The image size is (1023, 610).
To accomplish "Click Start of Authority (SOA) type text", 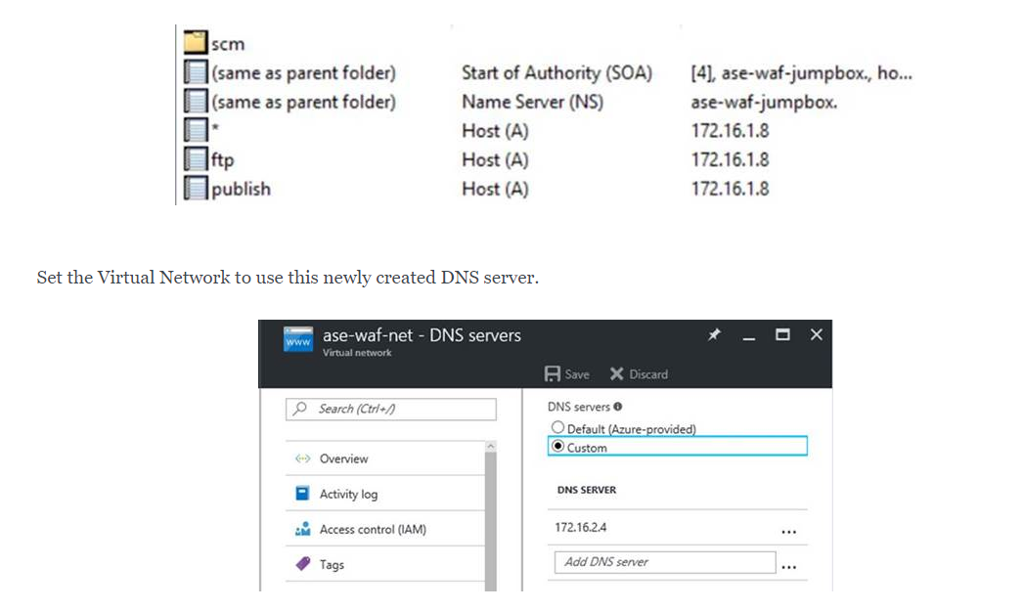I will 557,73.
